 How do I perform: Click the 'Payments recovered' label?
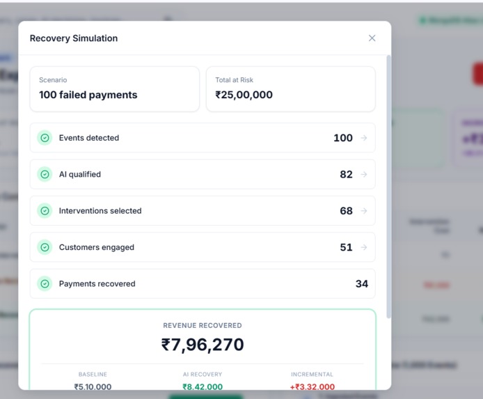click(97, 284)
